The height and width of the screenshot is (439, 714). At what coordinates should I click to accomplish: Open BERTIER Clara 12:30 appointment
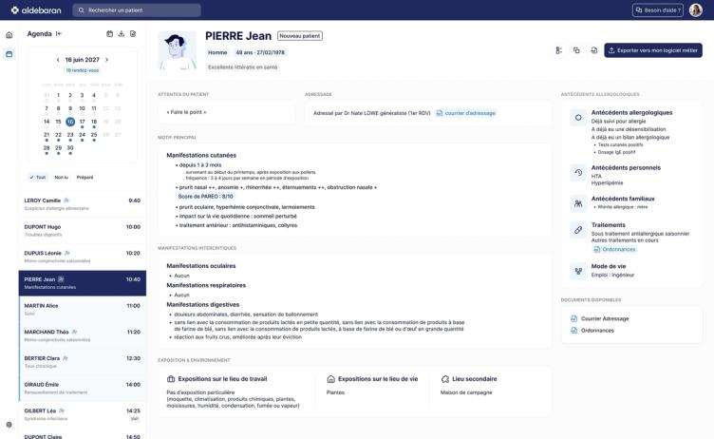click(x=83, y=362)
